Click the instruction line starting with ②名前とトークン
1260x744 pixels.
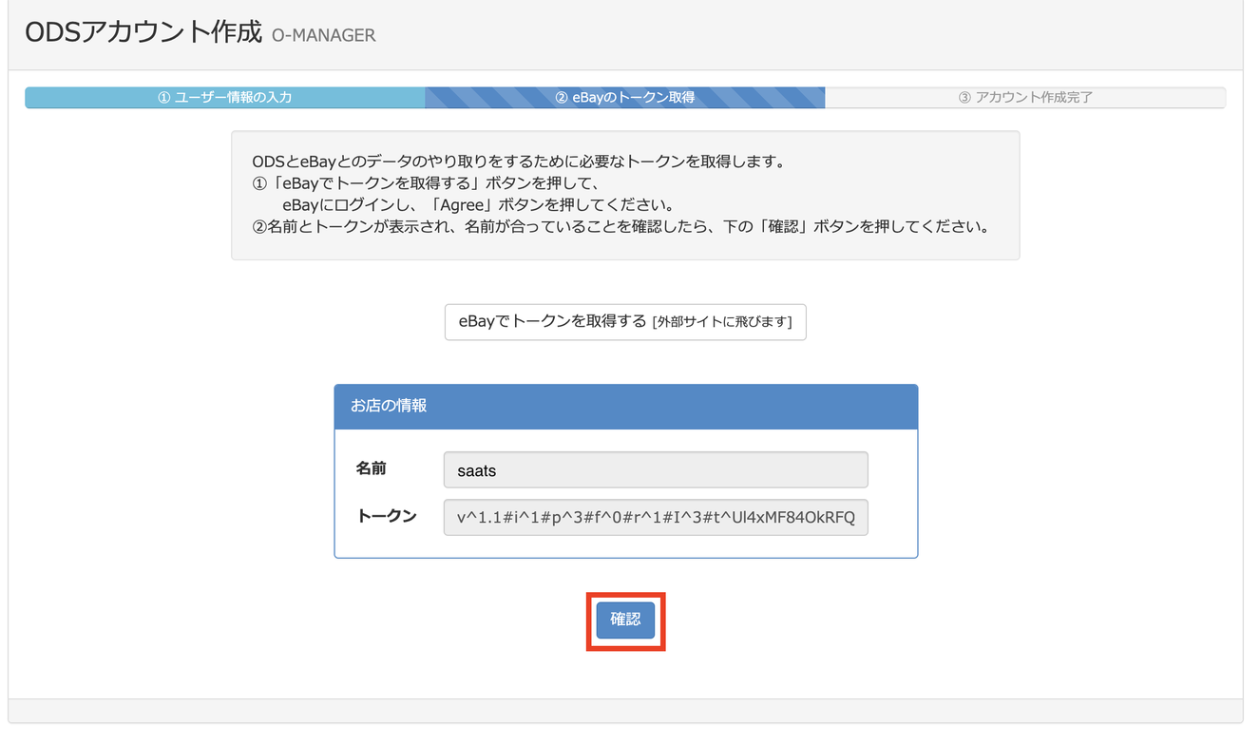[x=622, y=228]
